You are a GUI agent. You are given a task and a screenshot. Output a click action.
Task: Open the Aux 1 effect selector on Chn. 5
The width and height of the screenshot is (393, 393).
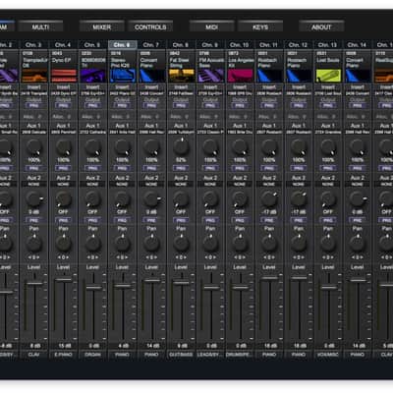coord(92,133)
